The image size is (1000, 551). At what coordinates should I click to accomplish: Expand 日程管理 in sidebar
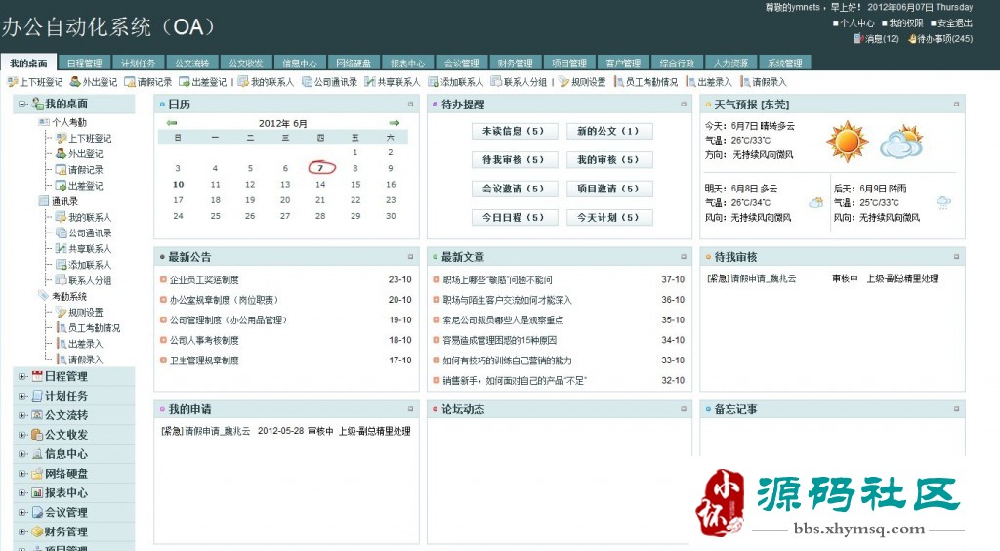[x=22, y=376]
